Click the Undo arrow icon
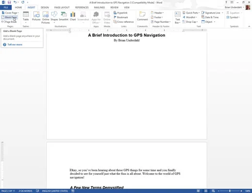Viewport: 252px width, 193px height. [15, 2]
